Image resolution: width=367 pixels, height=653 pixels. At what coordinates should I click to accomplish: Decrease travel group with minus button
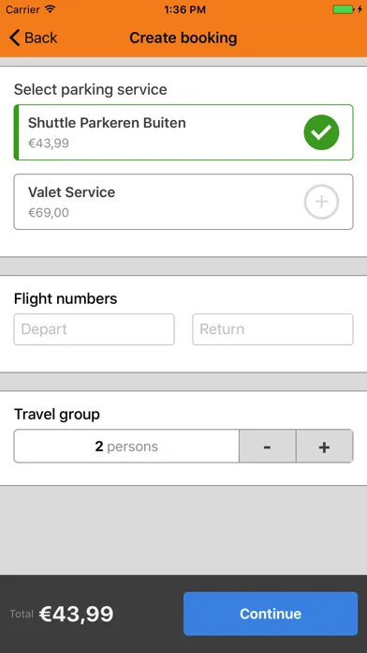point(267,447)
